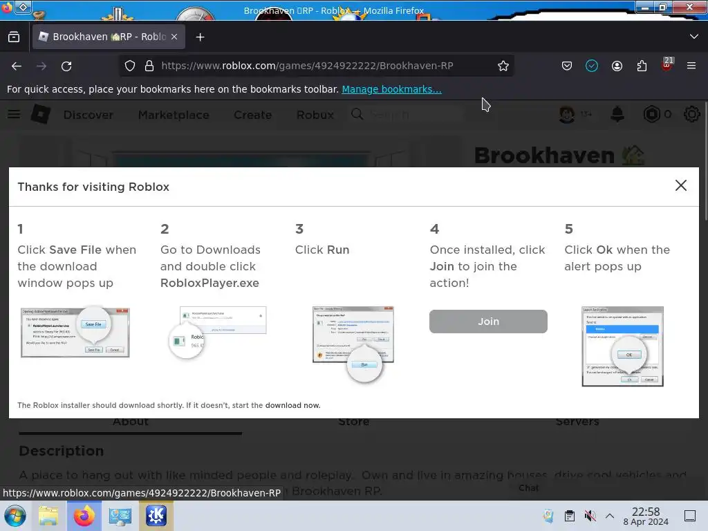Open the window menu icon in title bar
The image size is (708, 531).
tap(24, 7)
